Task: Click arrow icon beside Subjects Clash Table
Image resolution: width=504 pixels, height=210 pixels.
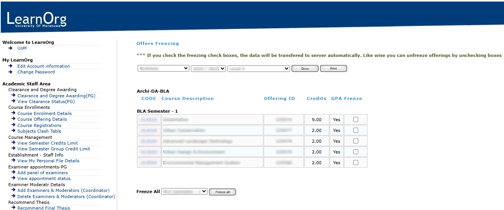Action: coord(13,131)
